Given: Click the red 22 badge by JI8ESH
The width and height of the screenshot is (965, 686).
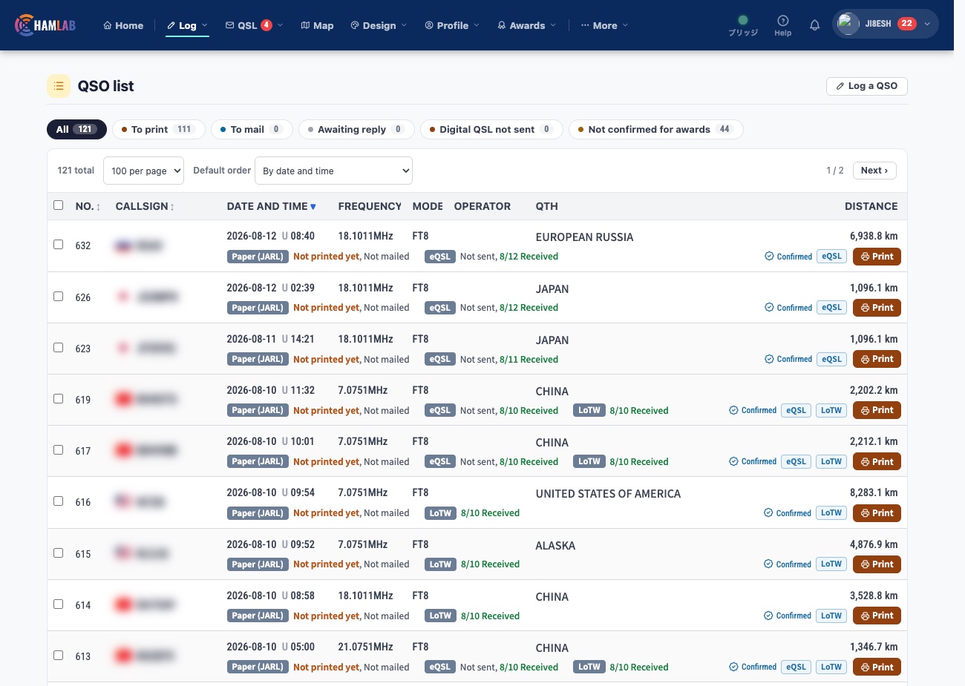Looking at the screenshot, I should point(906,23).
